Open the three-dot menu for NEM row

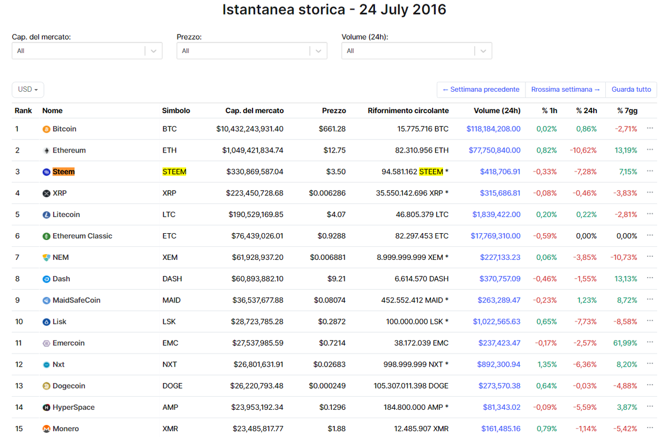tap(650, 256)
